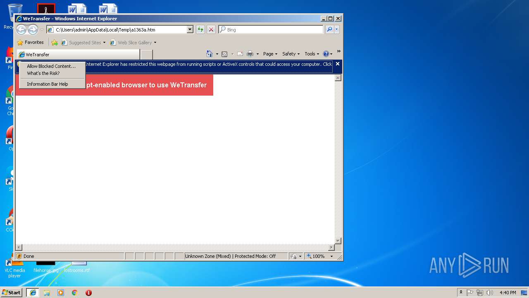The height and width of the screenshot is (298, 529).
Task: Click the Read Mail envelope icon
Action: [240, 54]
